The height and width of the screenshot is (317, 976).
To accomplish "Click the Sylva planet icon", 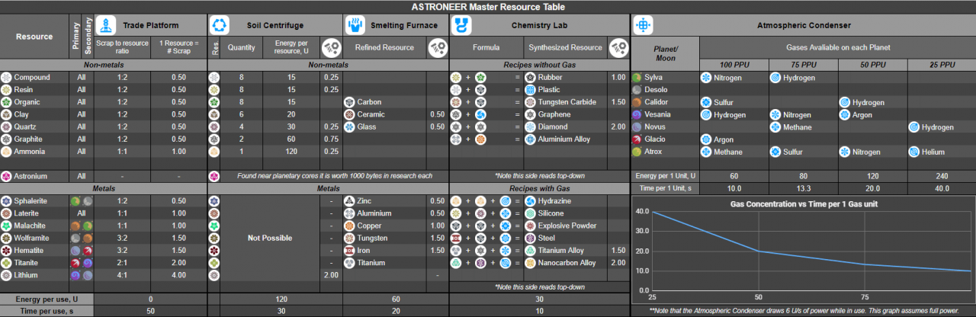I will tap(637, 78).
